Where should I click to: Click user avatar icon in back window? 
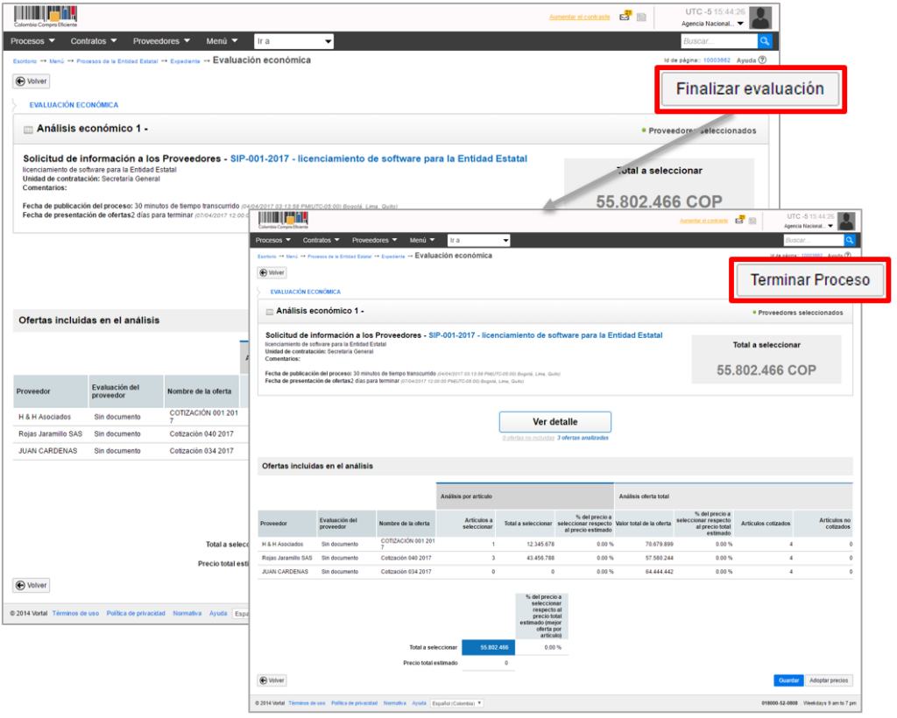(760, 18)
